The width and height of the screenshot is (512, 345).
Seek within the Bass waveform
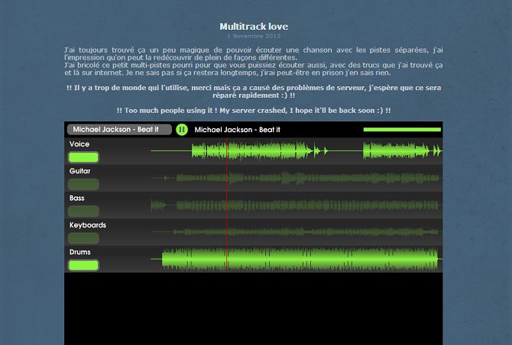pos(297,205)
